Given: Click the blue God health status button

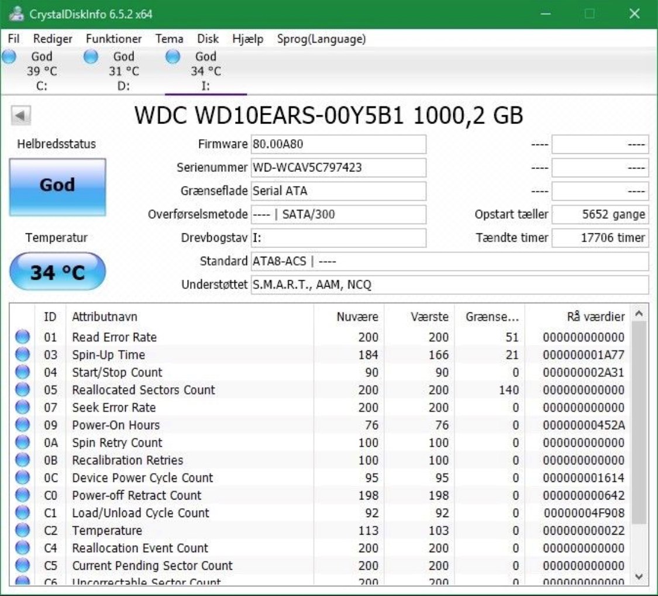Looking at the screenshot, I should (57, 187).
